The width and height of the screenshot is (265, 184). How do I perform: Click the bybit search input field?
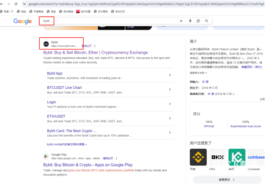click(x=110, y=21)
